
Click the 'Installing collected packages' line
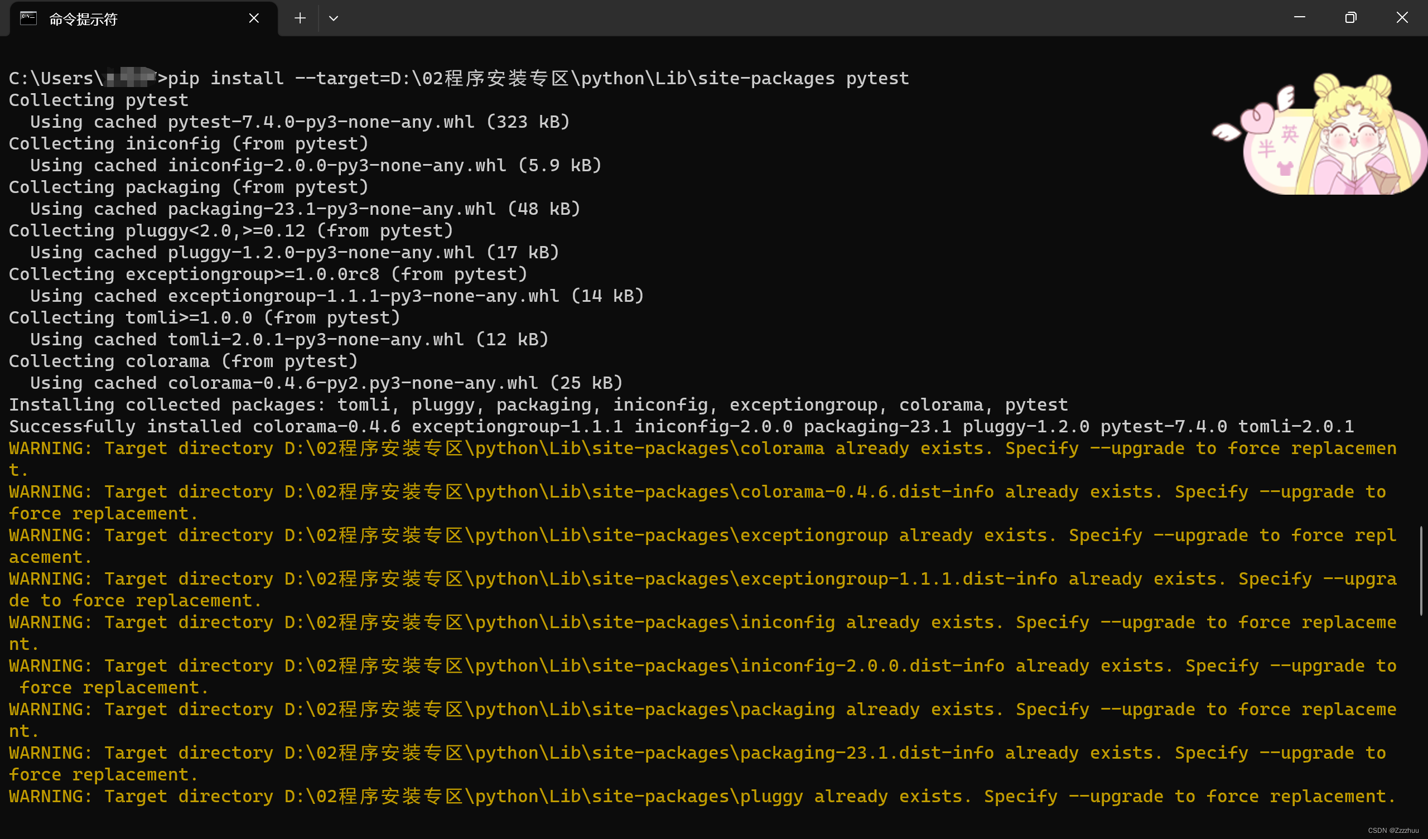click(x=538, y=405)
